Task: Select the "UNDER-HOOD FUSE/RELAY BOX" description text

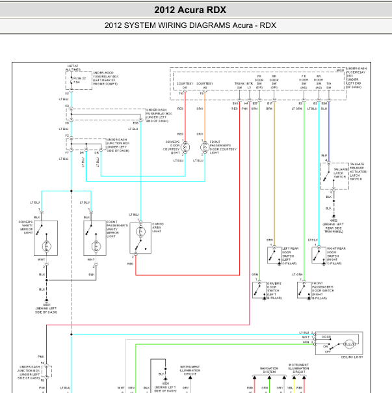Action: (106, 78)
